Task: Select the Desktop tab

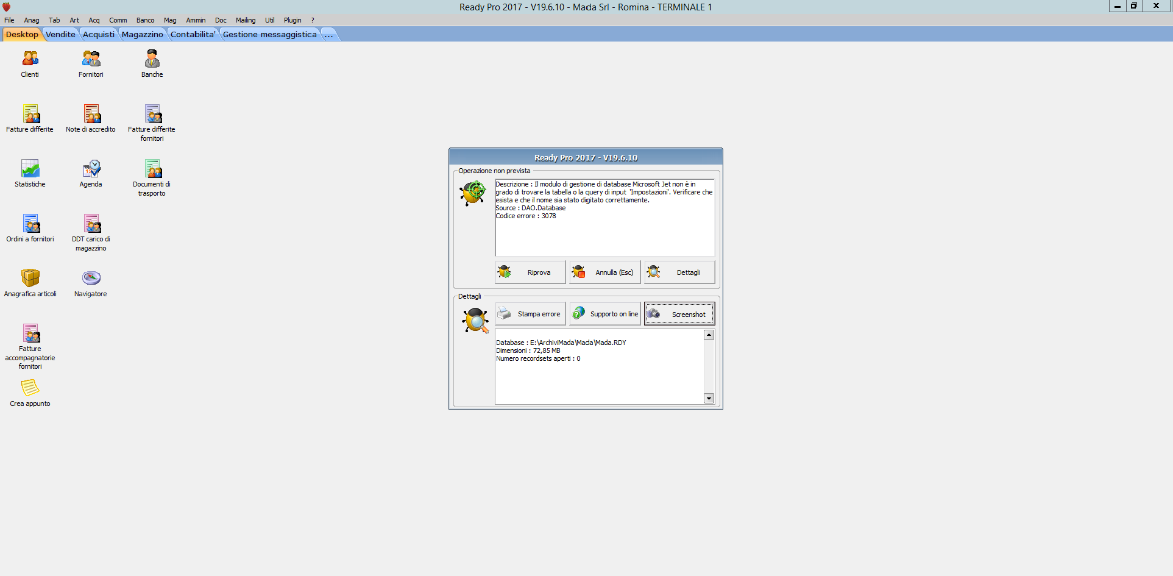Action: pyautogui.click(x=22, y=34)
